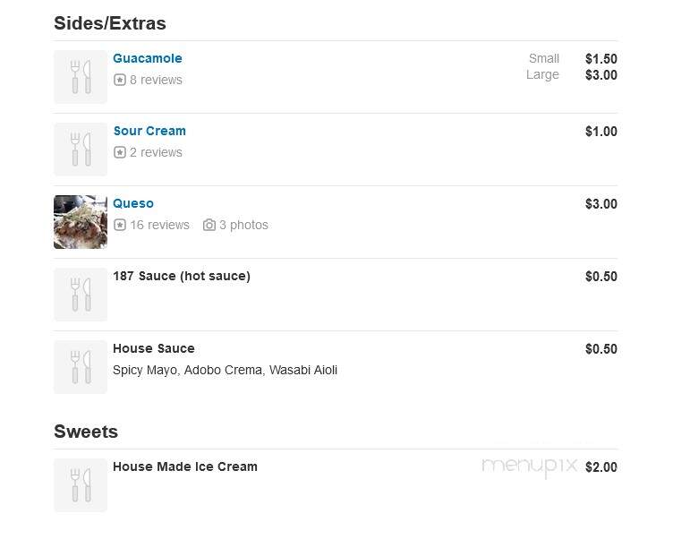Image resolution: width=690 pixels, height=539 pixels.
Task: Click the House Made Ice Cream placeholder icon
Action: click(81, 485)
